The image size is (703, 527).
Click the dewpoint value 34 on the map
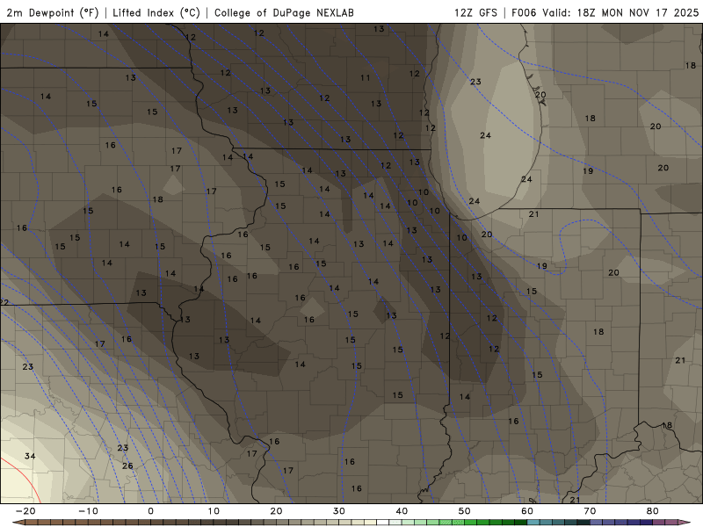click(x=30, y=456)
